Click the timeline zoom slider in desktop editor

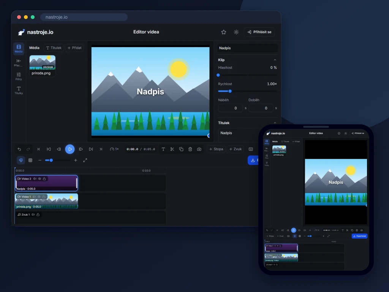[58, 160]
